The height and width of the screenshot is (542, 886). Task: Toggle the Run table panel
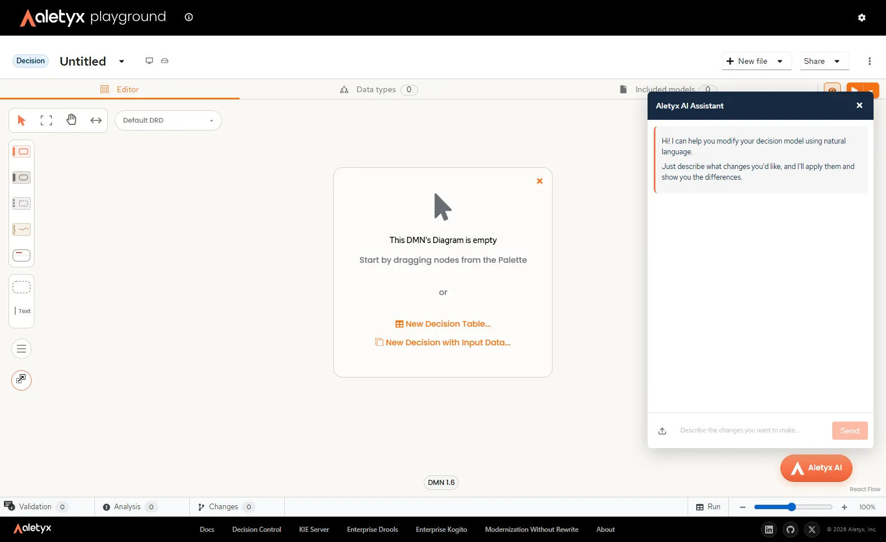click(x=708, y=507)
